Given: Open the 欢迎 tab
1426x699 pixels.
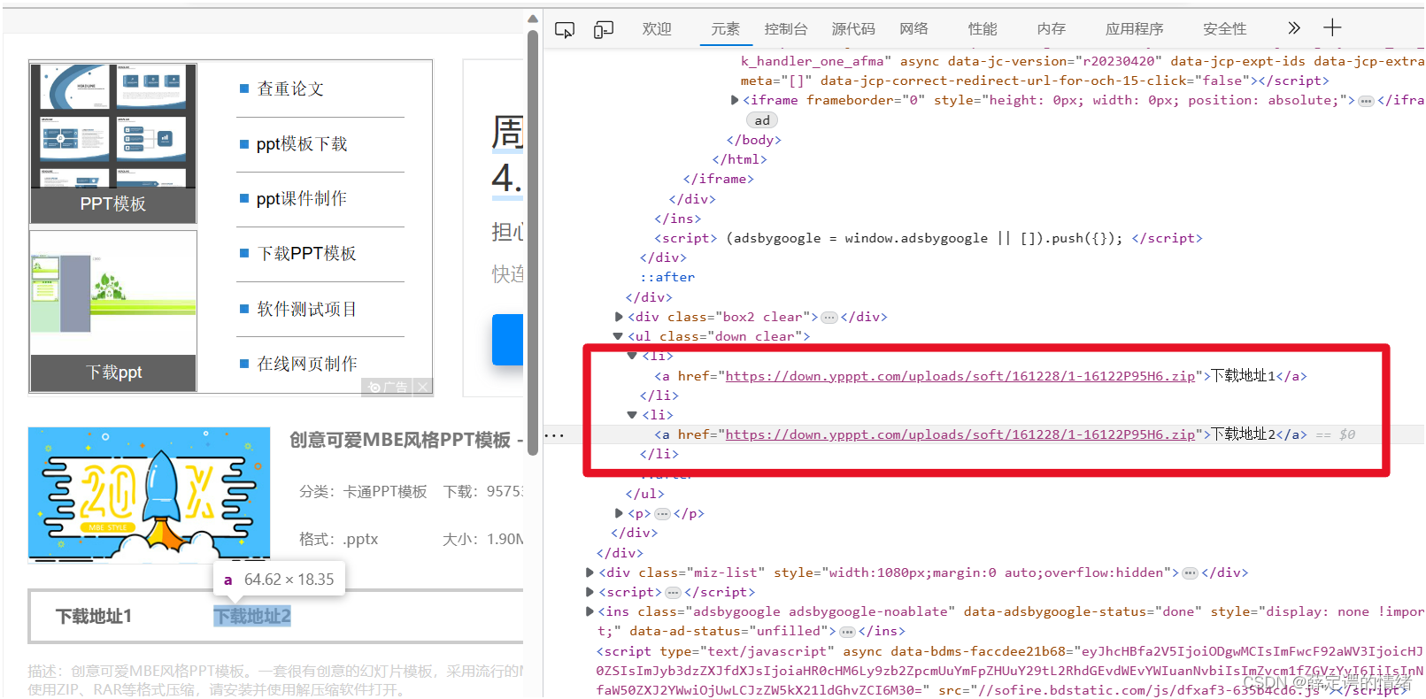Looking at the screenshot, I should point(657,29).
